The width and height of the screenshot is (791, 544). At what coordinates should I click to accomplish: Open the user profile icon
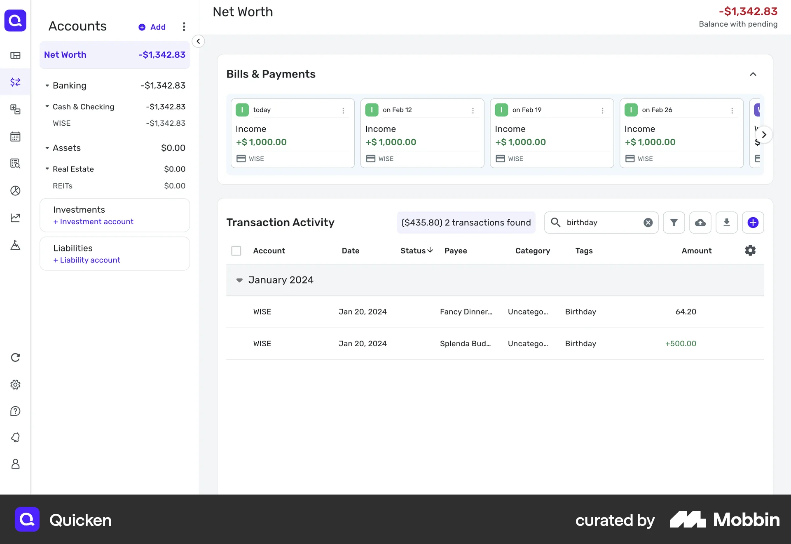click(x=15, y=464)
